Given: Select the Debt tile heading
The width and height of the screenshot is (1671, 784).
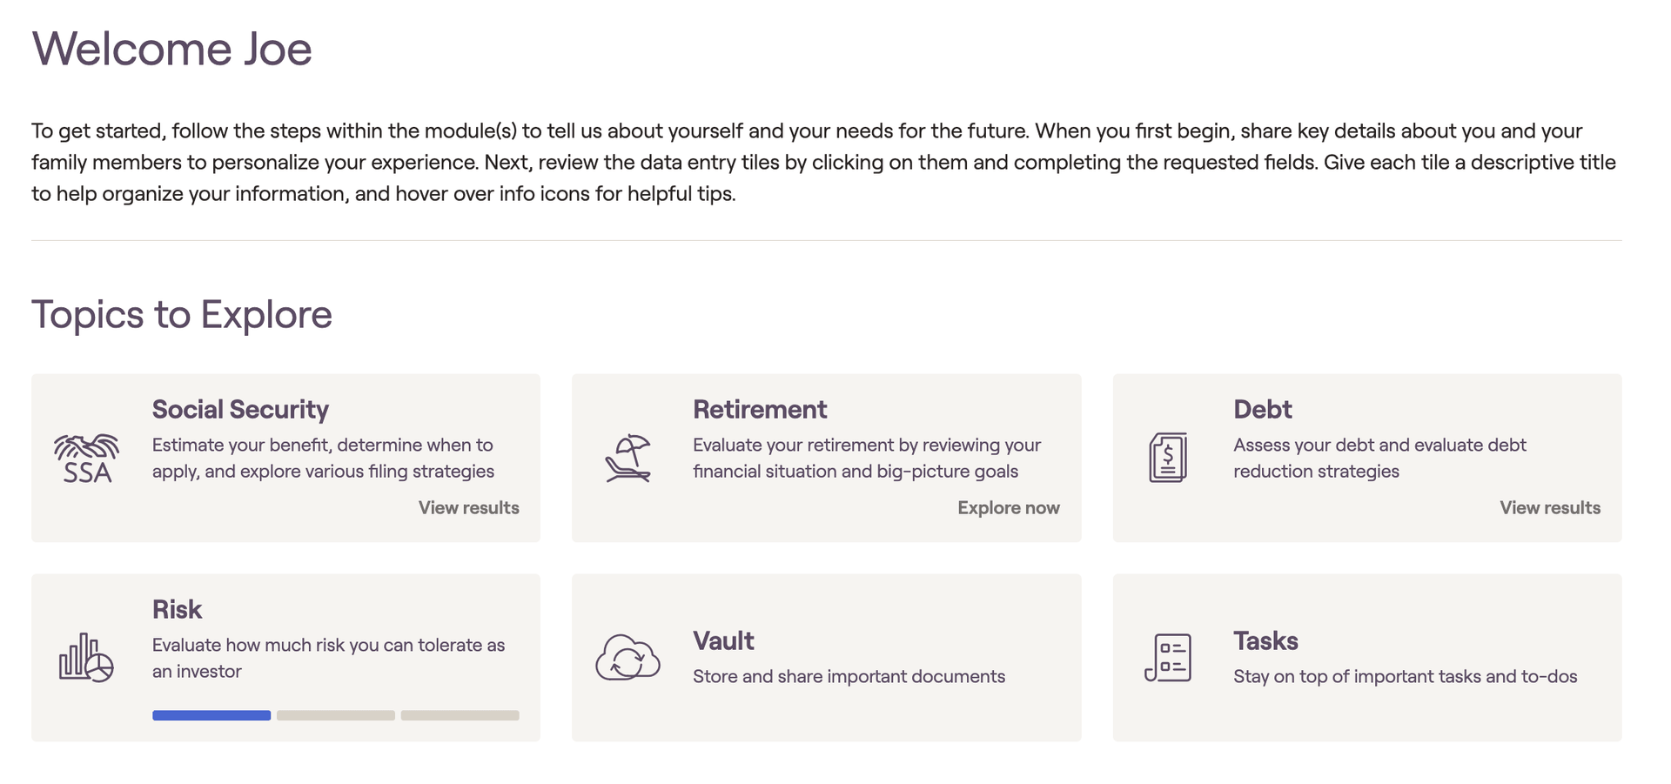Looking at the screenshot, I should pyautogui.click(x=1262, y=410).
